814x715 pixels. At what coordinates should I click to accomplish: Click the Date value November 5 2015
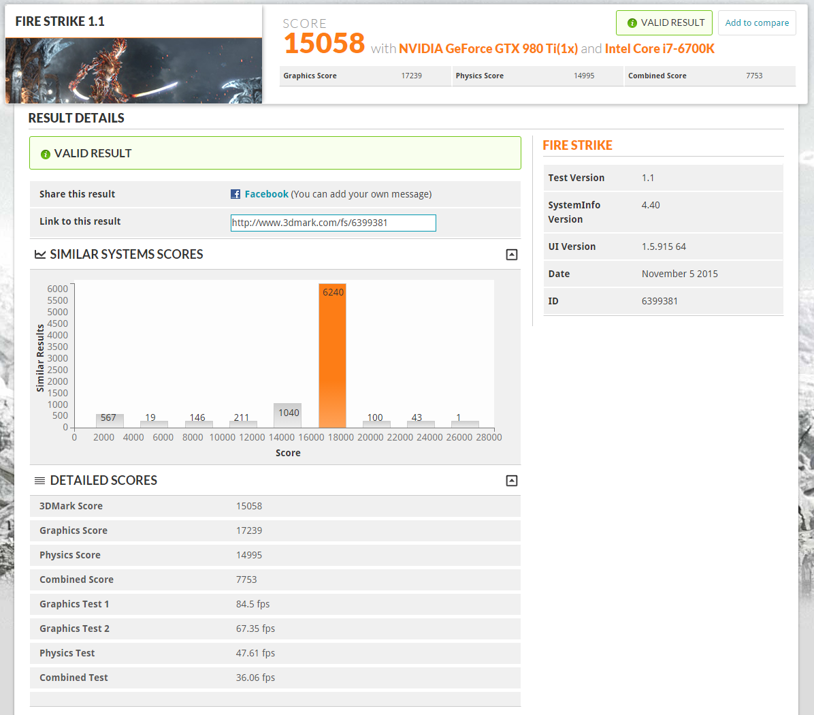[679, 274]
